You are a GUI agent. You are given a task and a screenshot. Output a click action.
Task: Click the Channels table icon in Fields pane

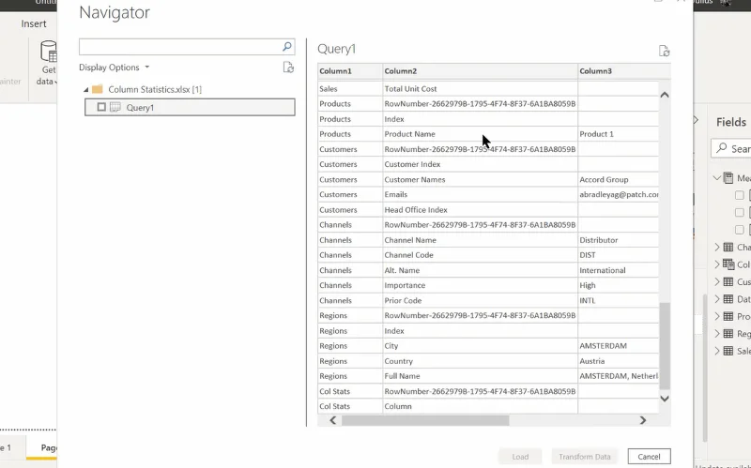click(728, 247)
